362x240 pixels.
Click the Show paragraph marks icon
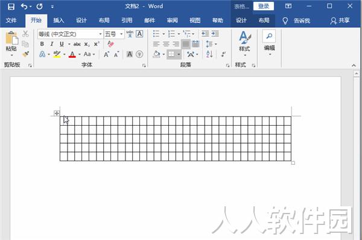tap(223, 54)
